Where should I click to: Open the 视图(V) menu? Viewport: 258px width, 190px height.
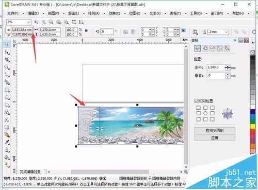click(x=54, y=13)
